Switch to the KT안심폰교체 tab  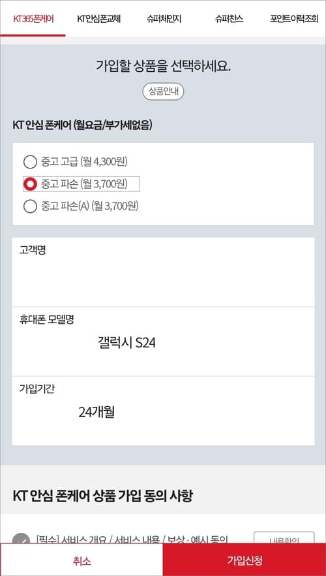tap(98, 19)
